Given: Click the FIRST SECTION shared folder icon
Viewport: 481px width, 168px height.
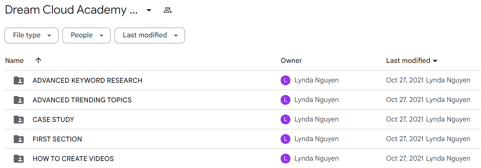Looking at the screenshot, I should [x=19, y=139].
